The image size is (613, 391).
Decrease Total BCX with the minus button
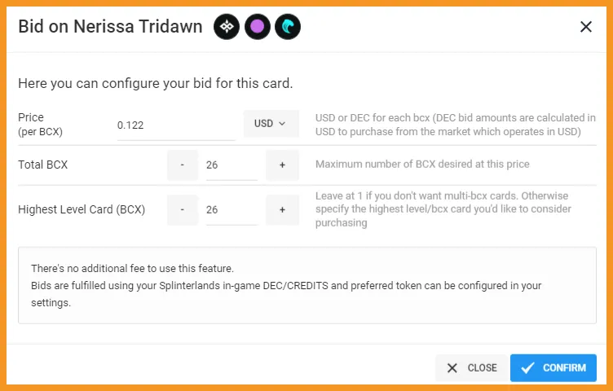(182, 165)
